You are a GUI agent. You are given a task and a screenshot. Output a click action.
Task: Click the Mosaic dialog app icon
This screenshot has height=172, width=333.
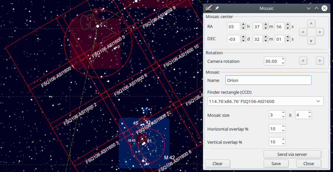coord(209,8)
